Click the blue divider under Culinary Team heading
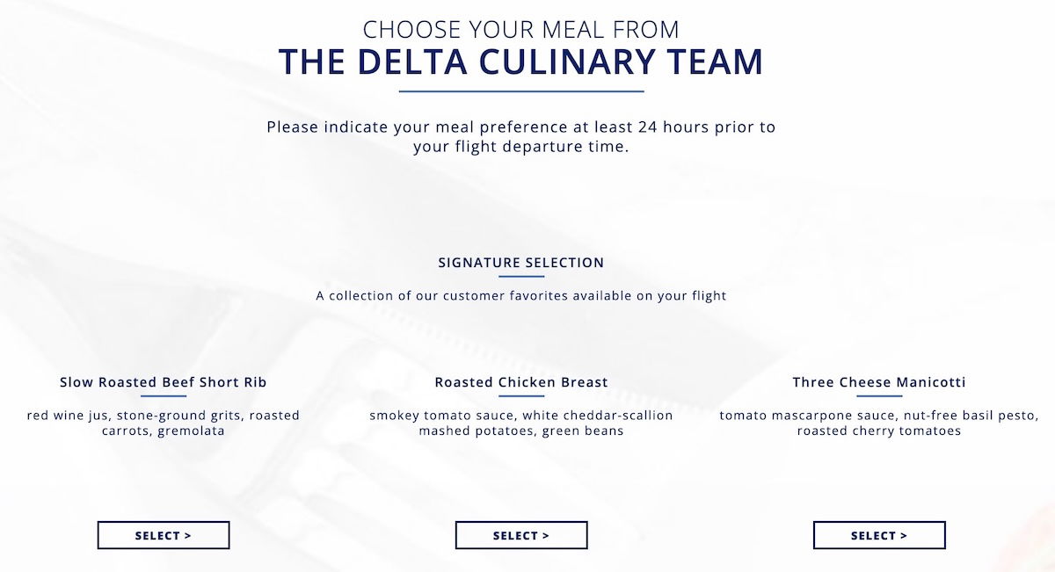Screen dimensions: 1055x572 [x=521, y=91]
